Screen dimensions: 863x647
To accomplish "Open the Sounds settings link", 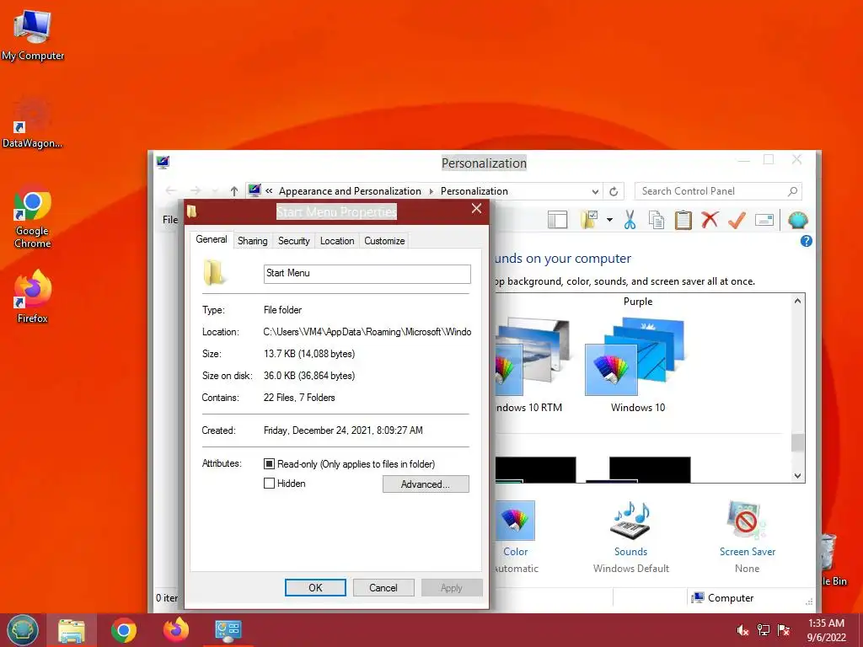I will pos(630,551).
